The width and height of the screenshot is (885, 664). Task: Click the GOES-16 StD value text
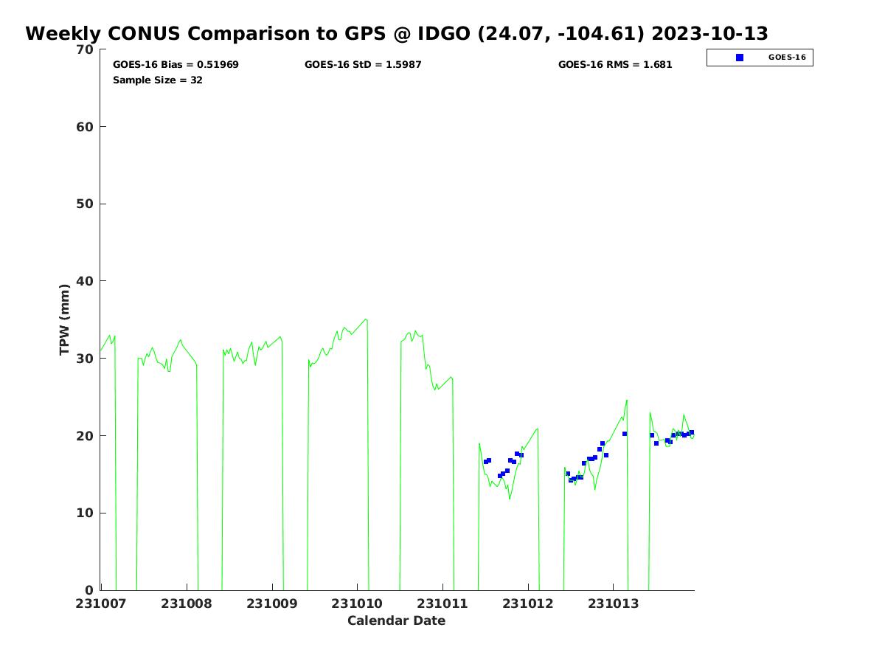pyautogui.click(x=363, y=65)
